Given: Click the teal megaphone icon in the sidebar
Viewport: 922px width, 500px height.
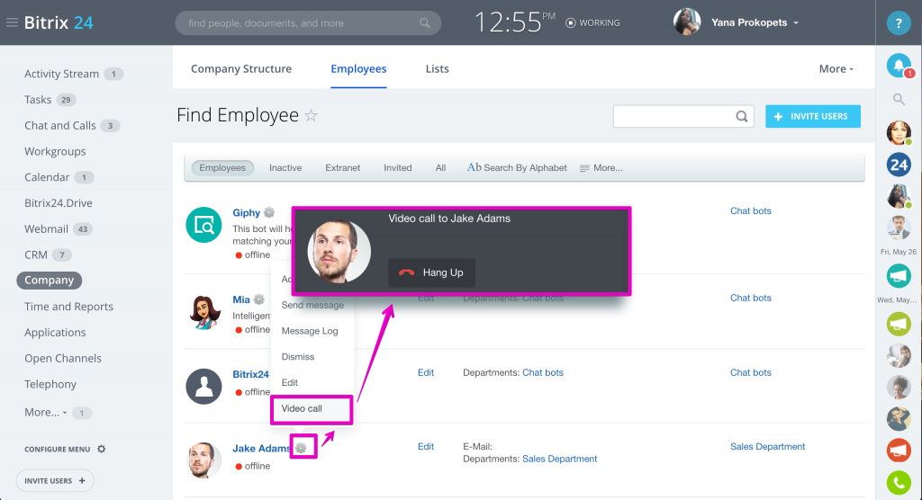Looking at the screenshot, I should point(899,276).
